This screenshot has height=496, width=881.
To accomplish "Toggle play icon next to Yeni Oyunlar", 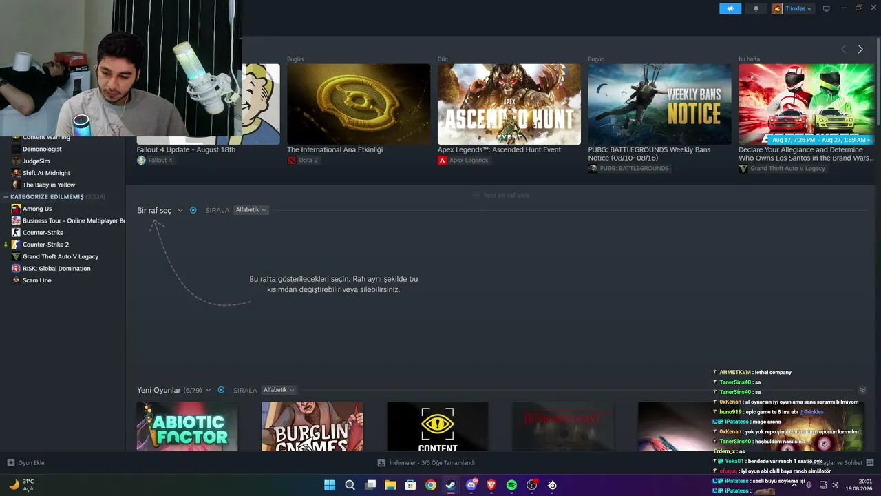I will point(221,390).
